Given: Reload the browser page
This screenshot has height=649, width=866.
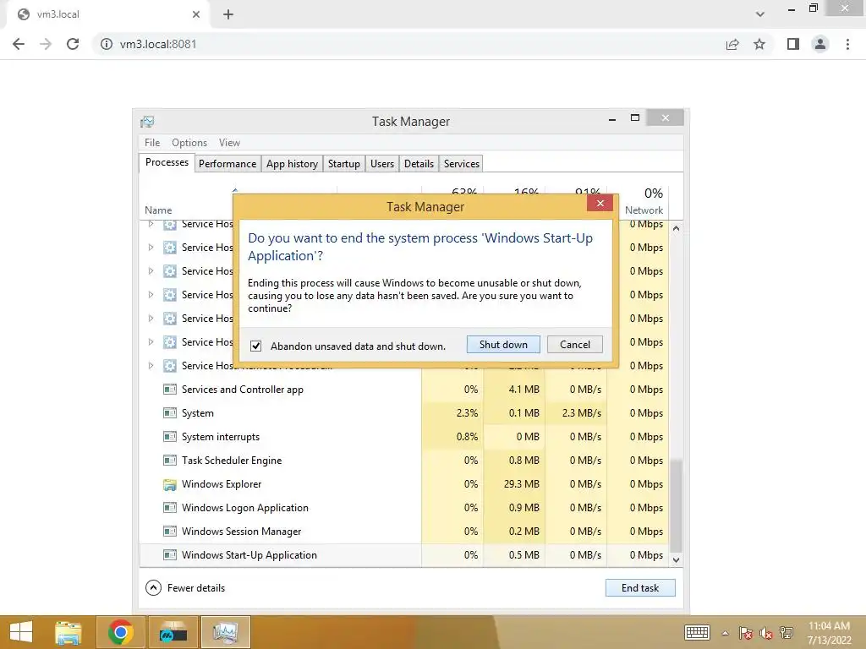Looking at the screenshot, I should (x=73, y=44).
